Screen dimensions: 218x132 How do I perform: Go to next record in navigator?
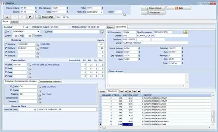coord(130,91)
